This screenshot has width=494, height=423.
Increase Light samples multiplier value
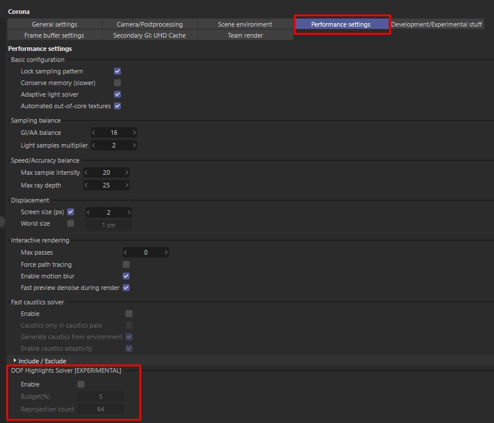click(x=134, y=145)
